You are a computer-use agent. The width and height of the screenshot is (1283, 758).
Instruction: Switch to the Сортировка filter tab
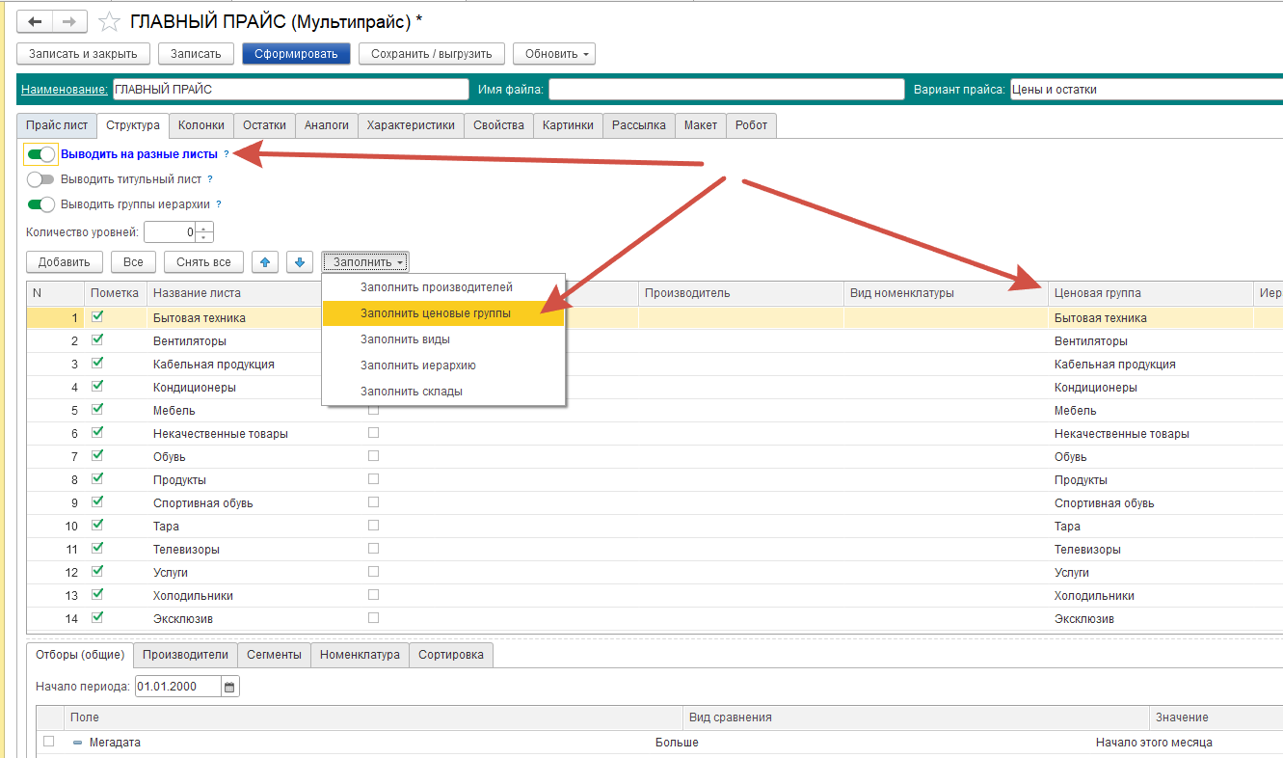click(451, 655)
